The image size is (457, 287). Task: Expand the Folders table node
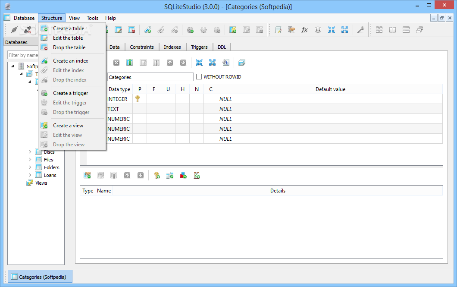(x=30, y=167)
